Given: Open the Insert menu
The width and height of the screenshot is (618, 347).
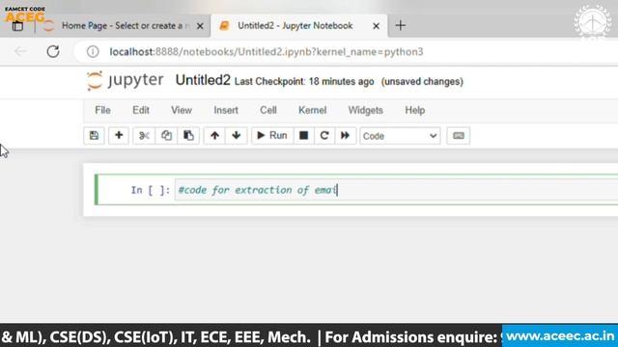Looking at the screenshot, I should 226,110.
